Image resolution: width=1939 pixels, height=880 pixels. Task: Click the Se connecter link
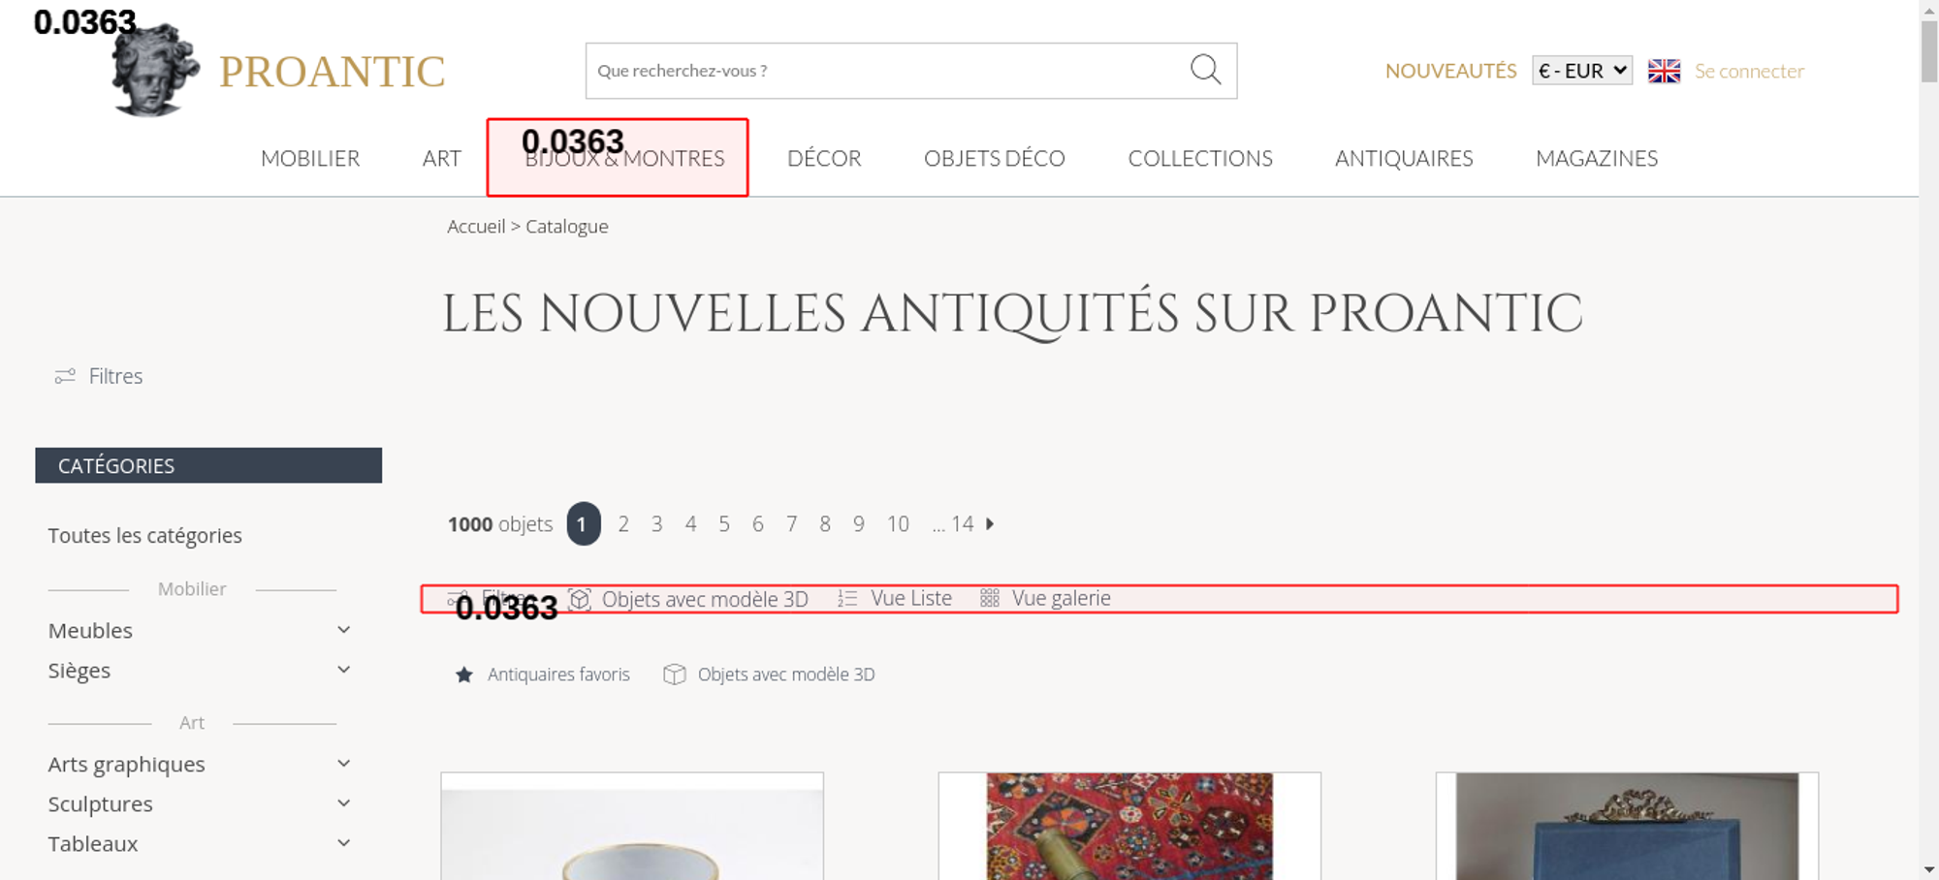(x=1749, y=71)
